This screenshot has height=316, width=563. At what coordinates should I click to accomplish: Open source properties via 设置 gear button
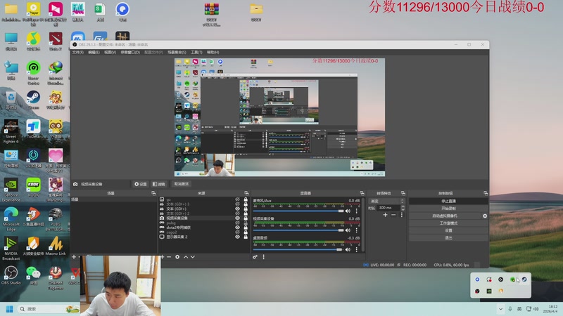pos(140,184)
